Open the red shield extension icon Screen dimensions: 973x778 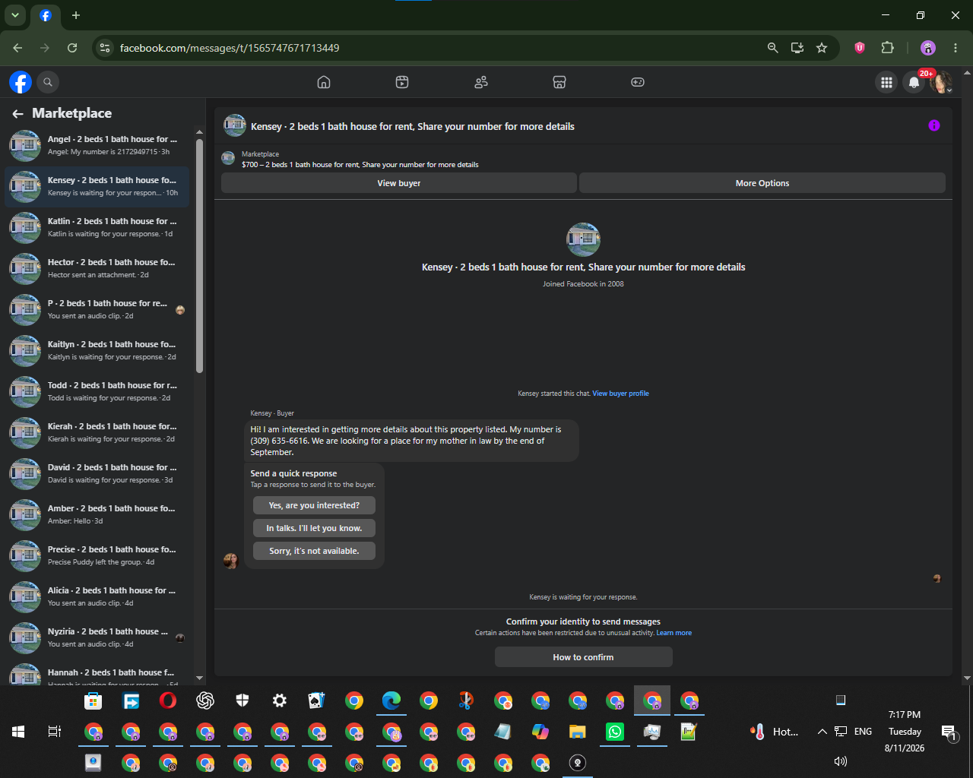860,48
